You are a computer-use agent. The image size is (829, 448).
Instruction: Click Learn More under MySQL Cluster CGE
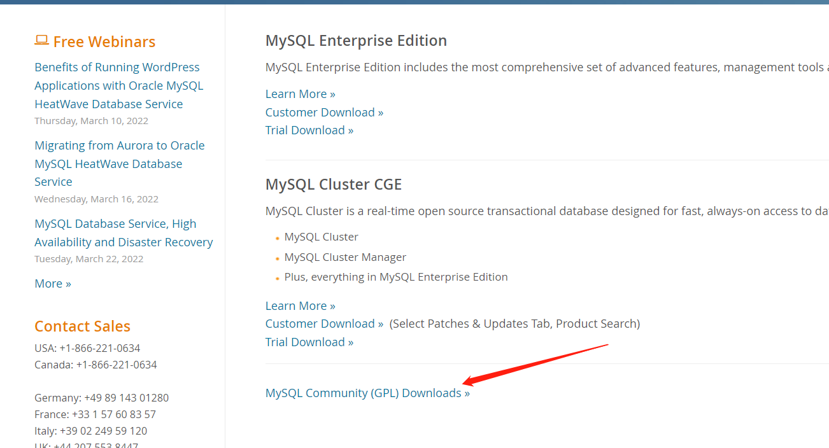coord(300,306)
